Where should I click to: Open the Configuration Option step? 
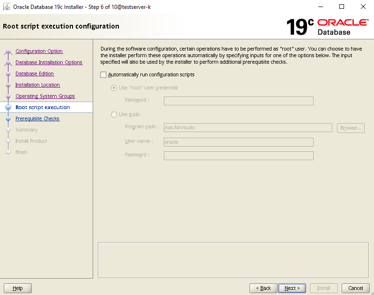39,51
